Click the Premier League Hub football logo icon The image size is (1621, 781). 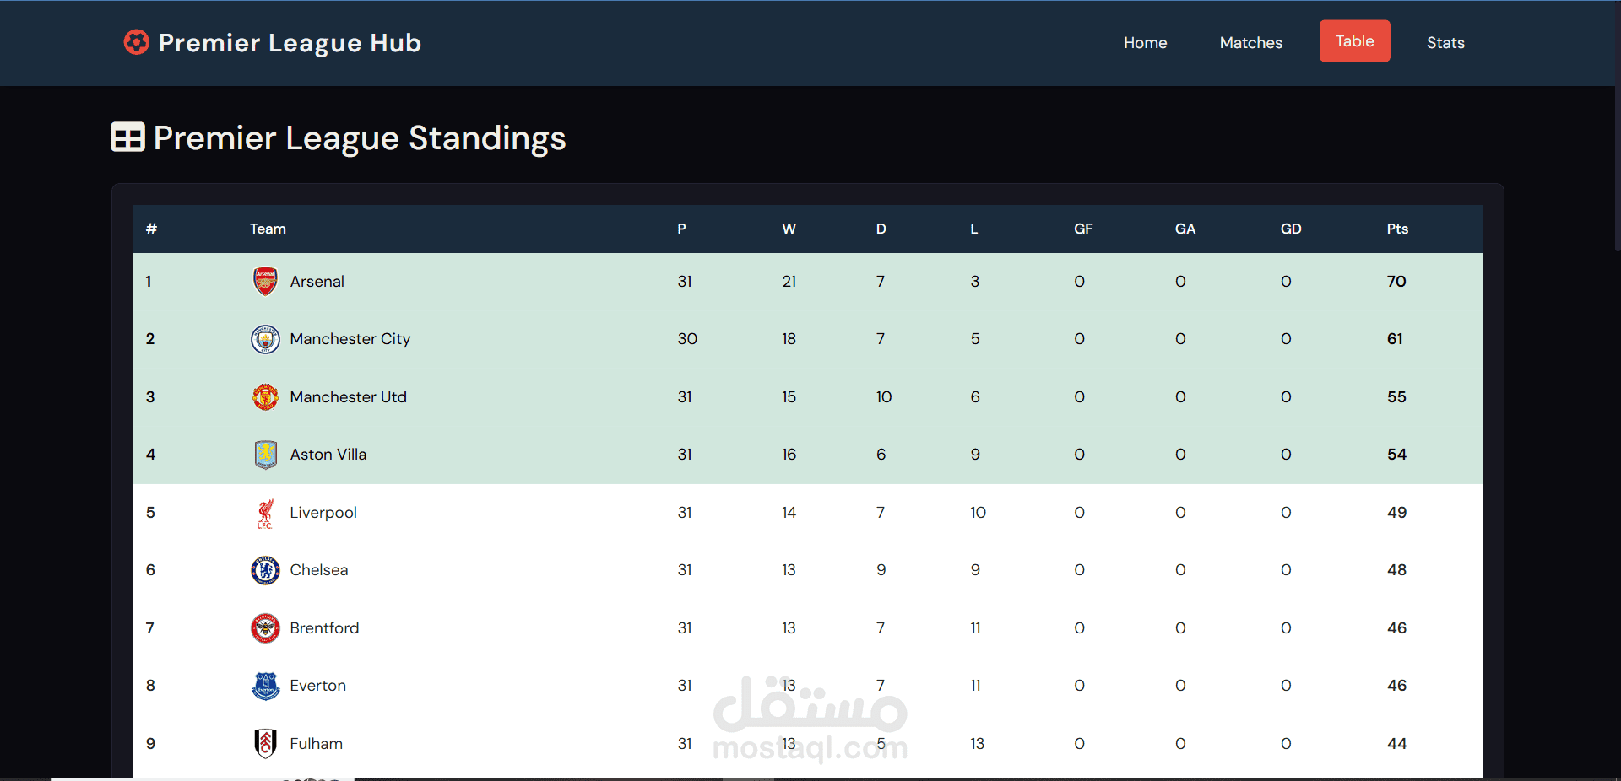click(136, 42)
